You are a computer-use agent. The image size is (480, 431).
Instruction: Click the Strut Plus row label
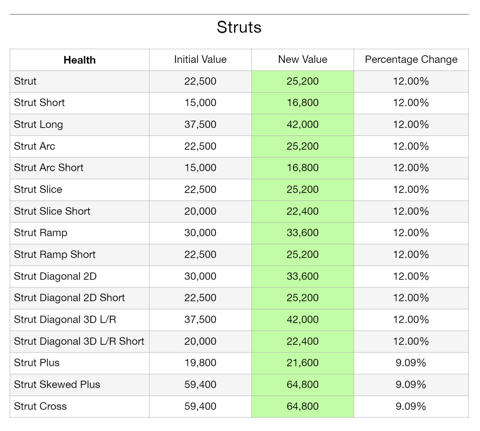click(x=37, y=363)
